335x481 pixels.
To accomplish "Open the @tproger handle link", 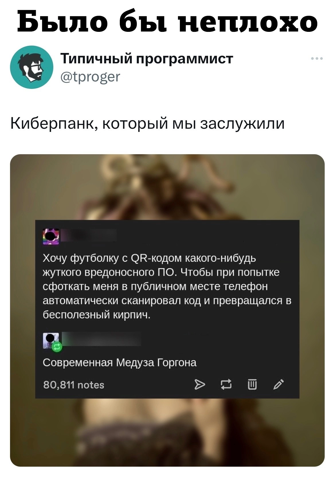I will click(90, 77).
